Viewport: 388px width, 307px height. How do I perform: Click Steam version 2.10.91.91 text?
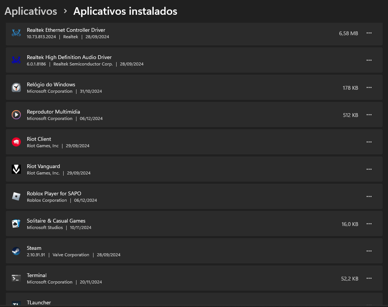click(x=36, y=255)
